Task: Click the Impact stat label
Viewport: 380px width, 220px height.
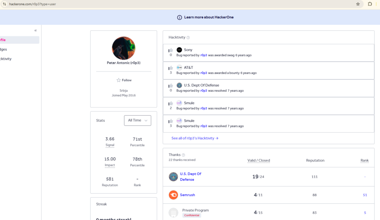Action: [110, 165]
